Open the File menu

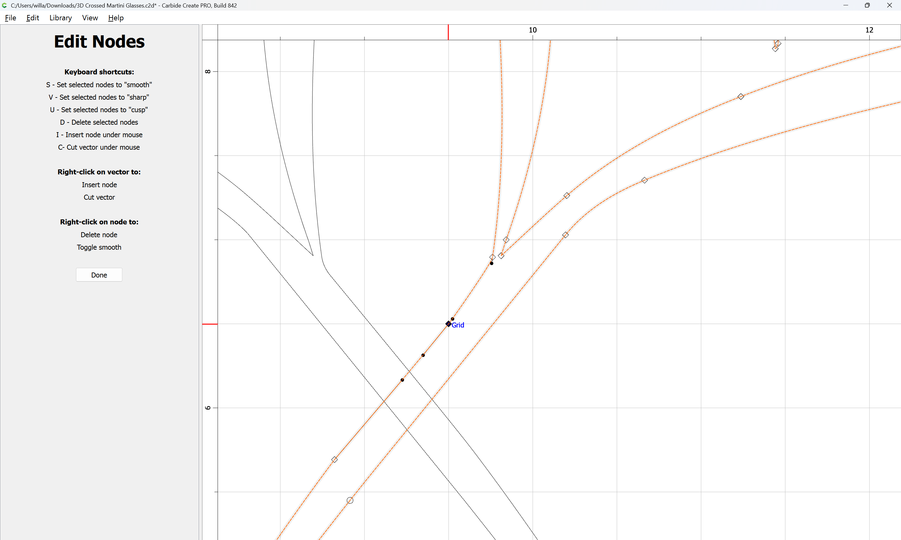[10, 18]
